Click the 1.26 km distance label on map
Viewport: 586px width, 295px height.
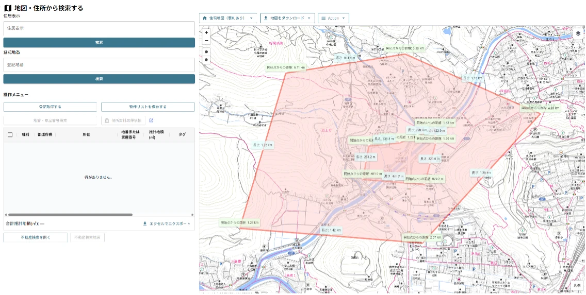239,222
